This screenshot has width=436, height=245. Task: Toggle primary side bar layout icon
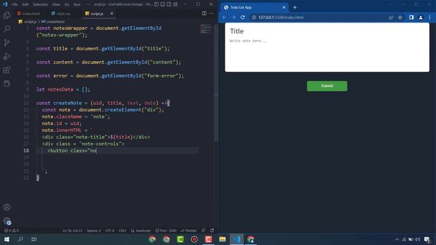156,4
